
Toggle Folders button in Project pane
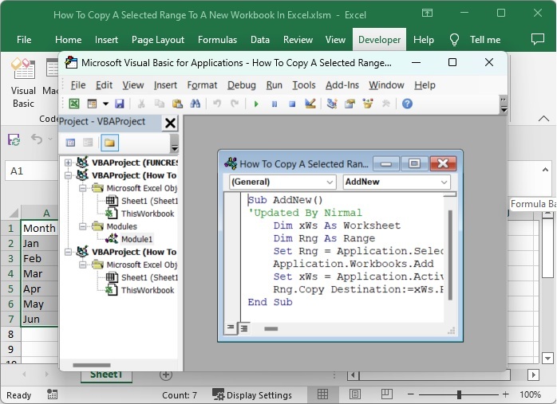(x=109, y=143)
